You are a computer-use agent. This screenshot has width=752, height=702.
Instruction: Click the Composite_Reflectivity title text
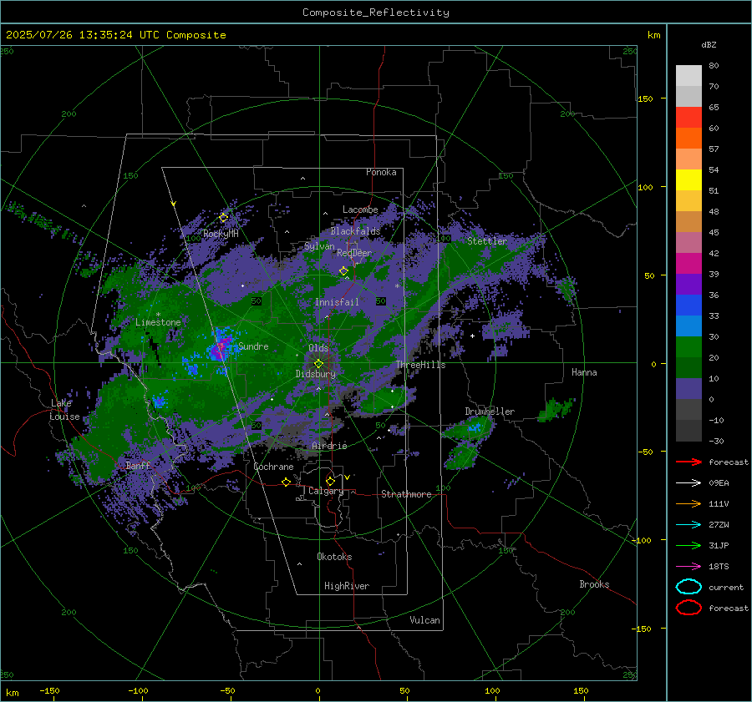pyautogui.click(x=375, y=13)
